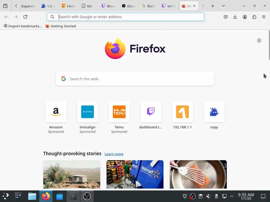Switch to the tttt tab
The height and width of the screenshot is (202, 270).
coord(89,6)
